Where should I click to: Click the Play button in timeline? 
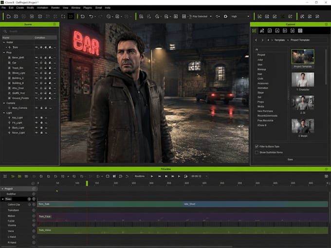click(x=152, y=177)
